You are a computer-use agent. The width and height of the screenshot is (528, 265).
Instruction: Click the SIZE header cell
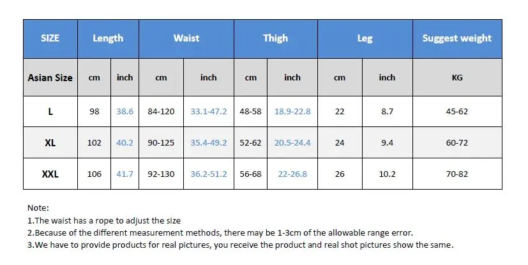(x=50, y=39)
